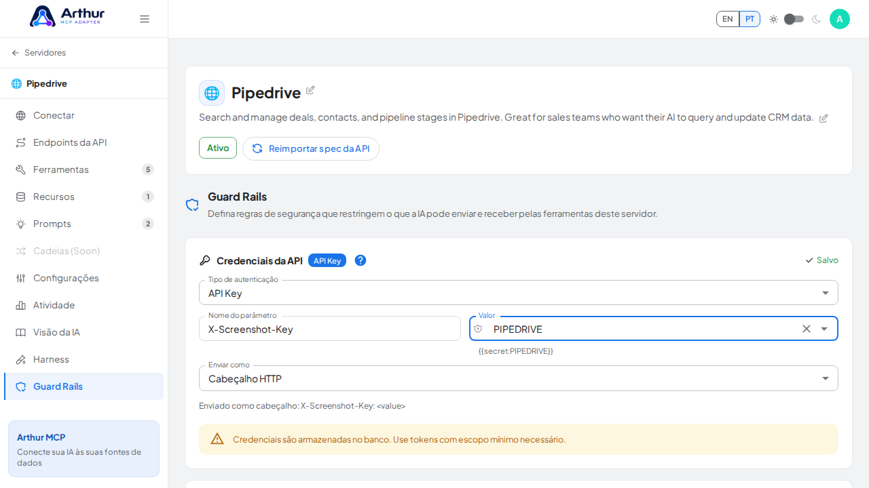Click the Enviado como cabeçalho hint text
Screen dimensions: 869x488
pyautogui.click(x=302, y=406)
